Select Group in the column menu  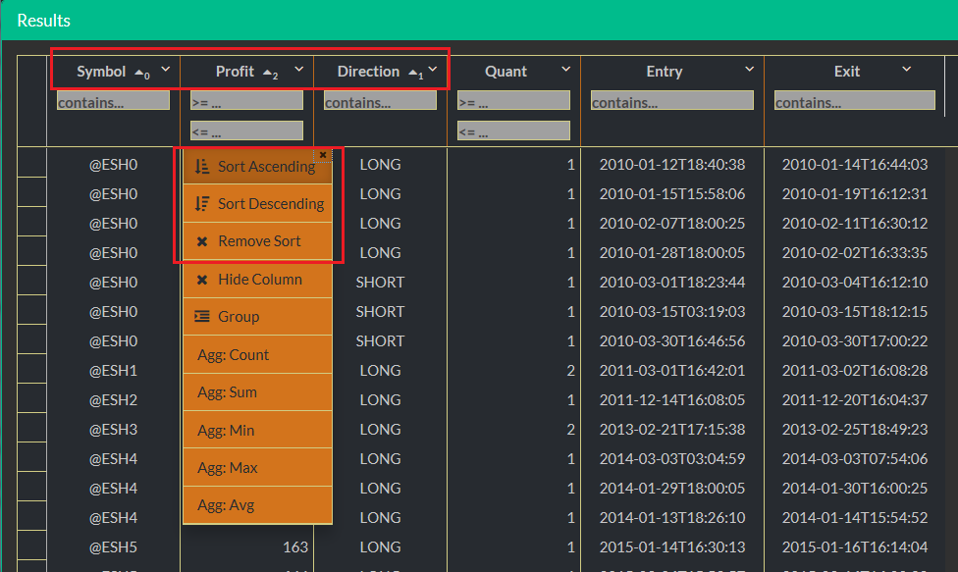pyautogui.click(x=257, y=316)
